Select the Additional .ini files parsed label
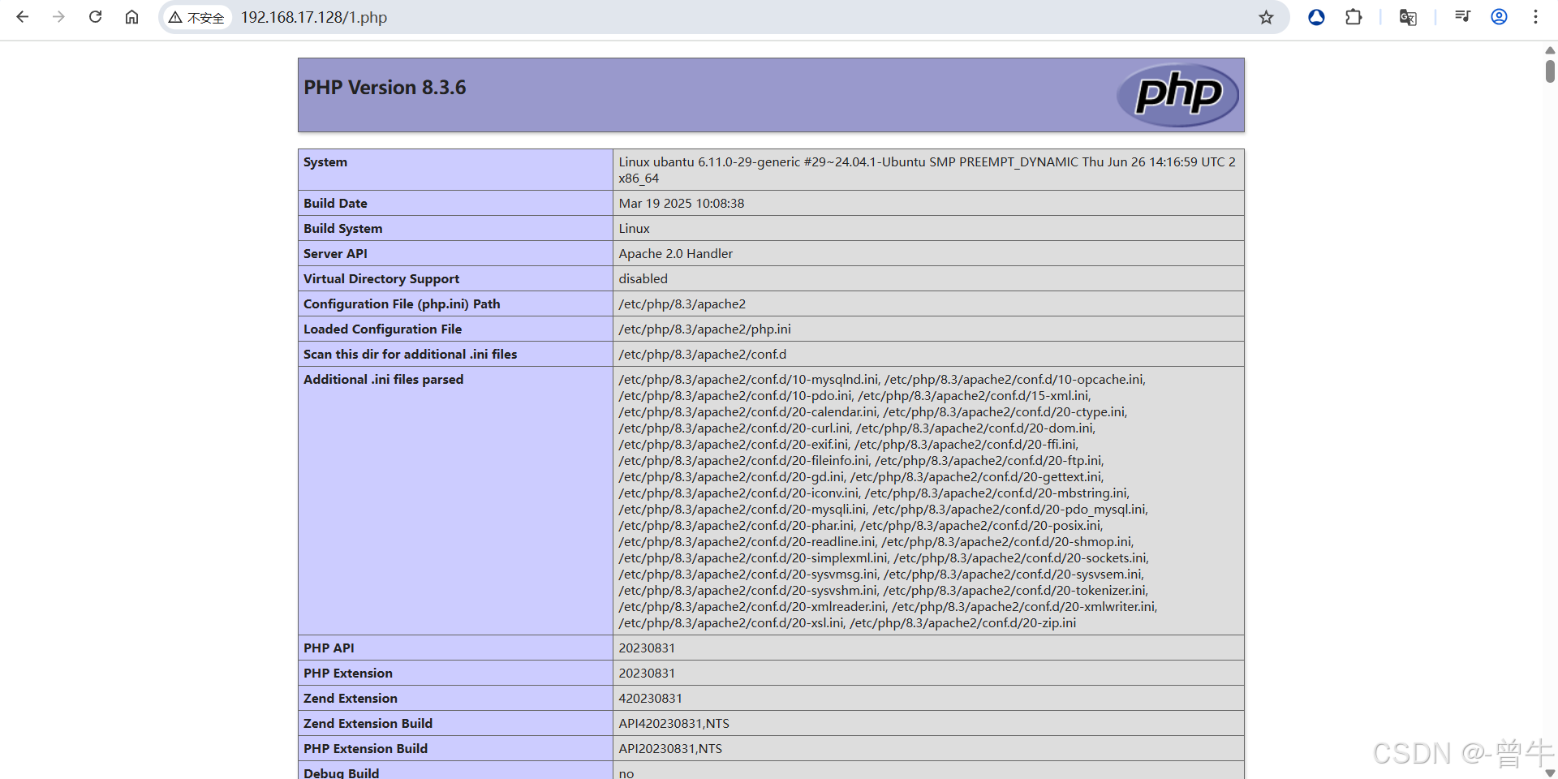 click(383, 380)
